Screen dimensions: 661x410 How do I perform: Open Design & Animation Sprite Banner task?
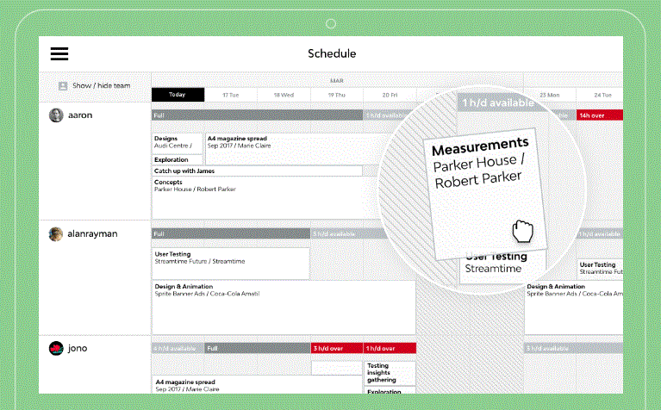[x=284, y=307]
